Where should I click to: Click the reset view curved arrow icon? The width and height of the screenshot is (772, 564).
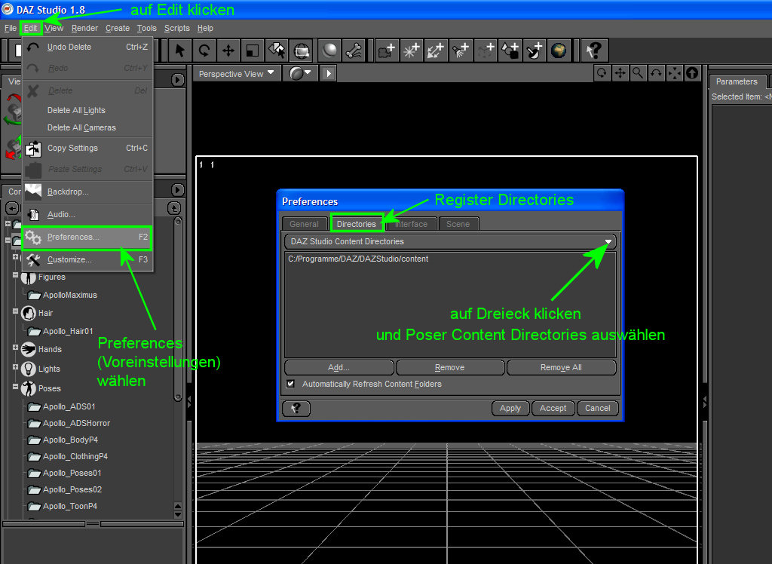pyautogui.click(x=657, y=73)
